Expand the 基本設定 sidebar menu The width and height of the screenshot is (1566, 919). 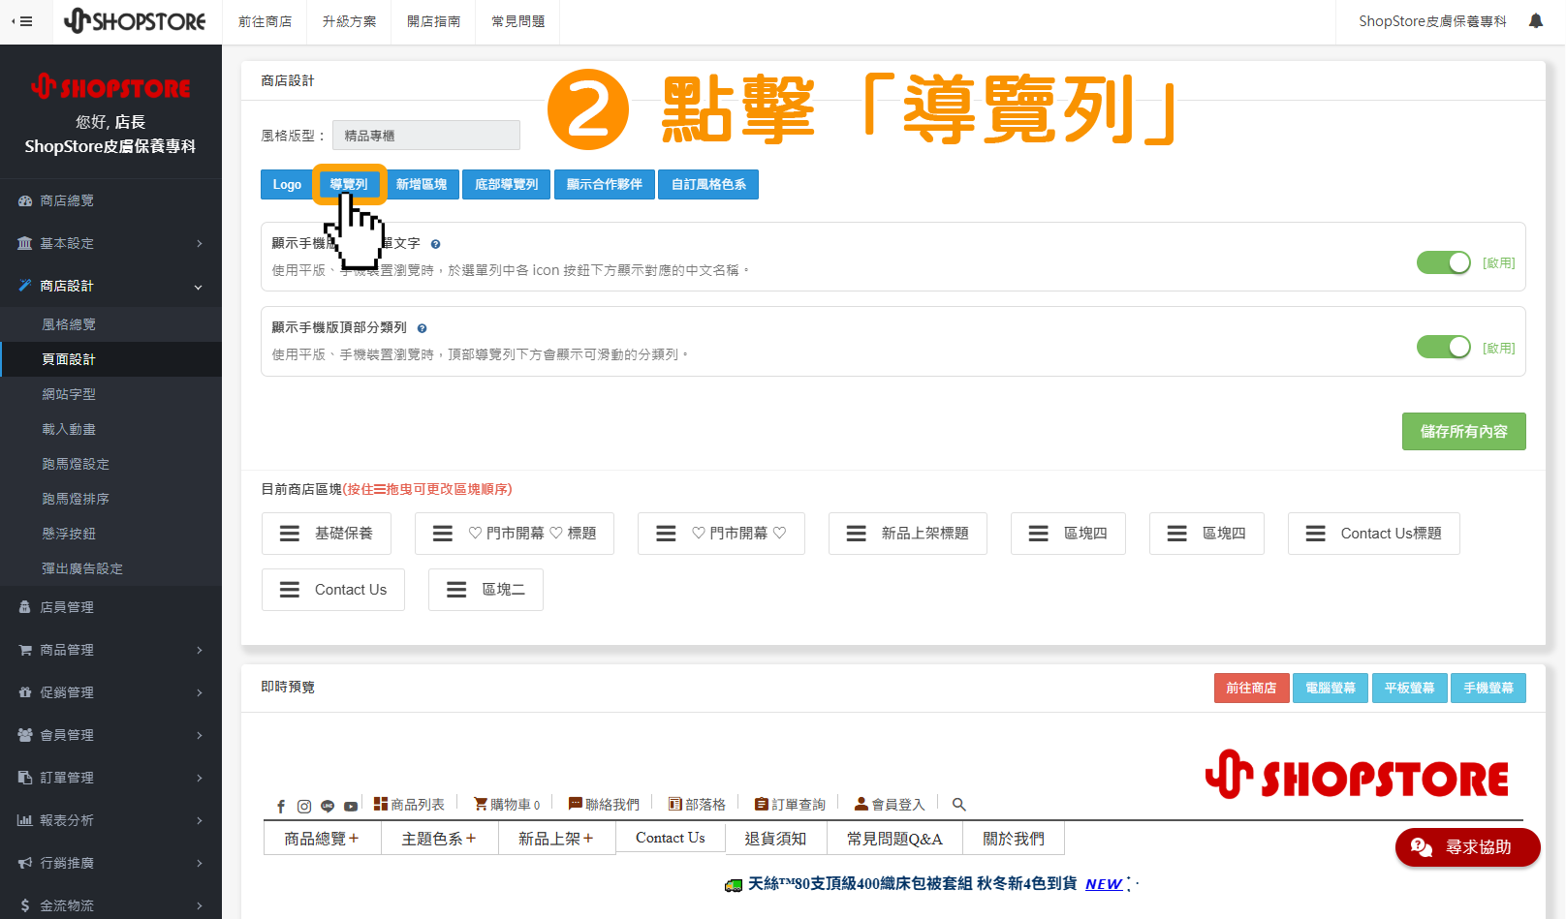pos(110,243)
